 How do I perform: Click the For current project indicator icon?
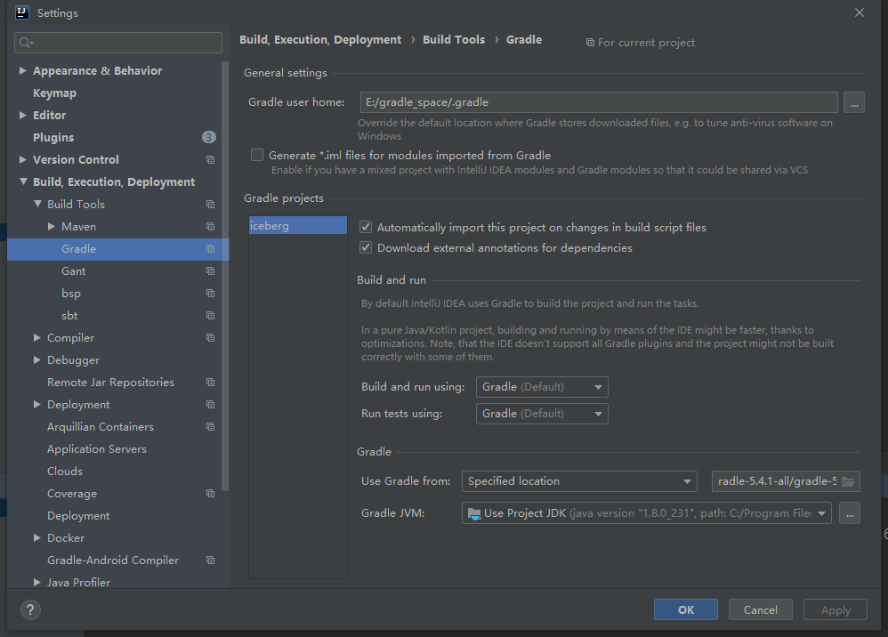pyautogui.click(x=589, y=42)
